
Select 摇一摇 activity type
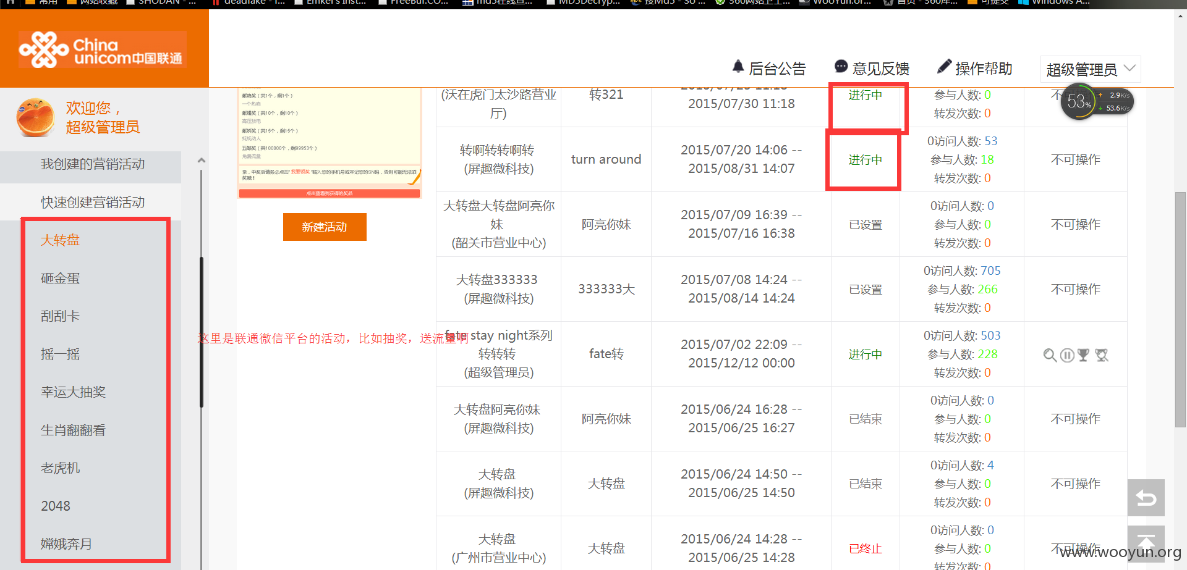tap(60, 354)
